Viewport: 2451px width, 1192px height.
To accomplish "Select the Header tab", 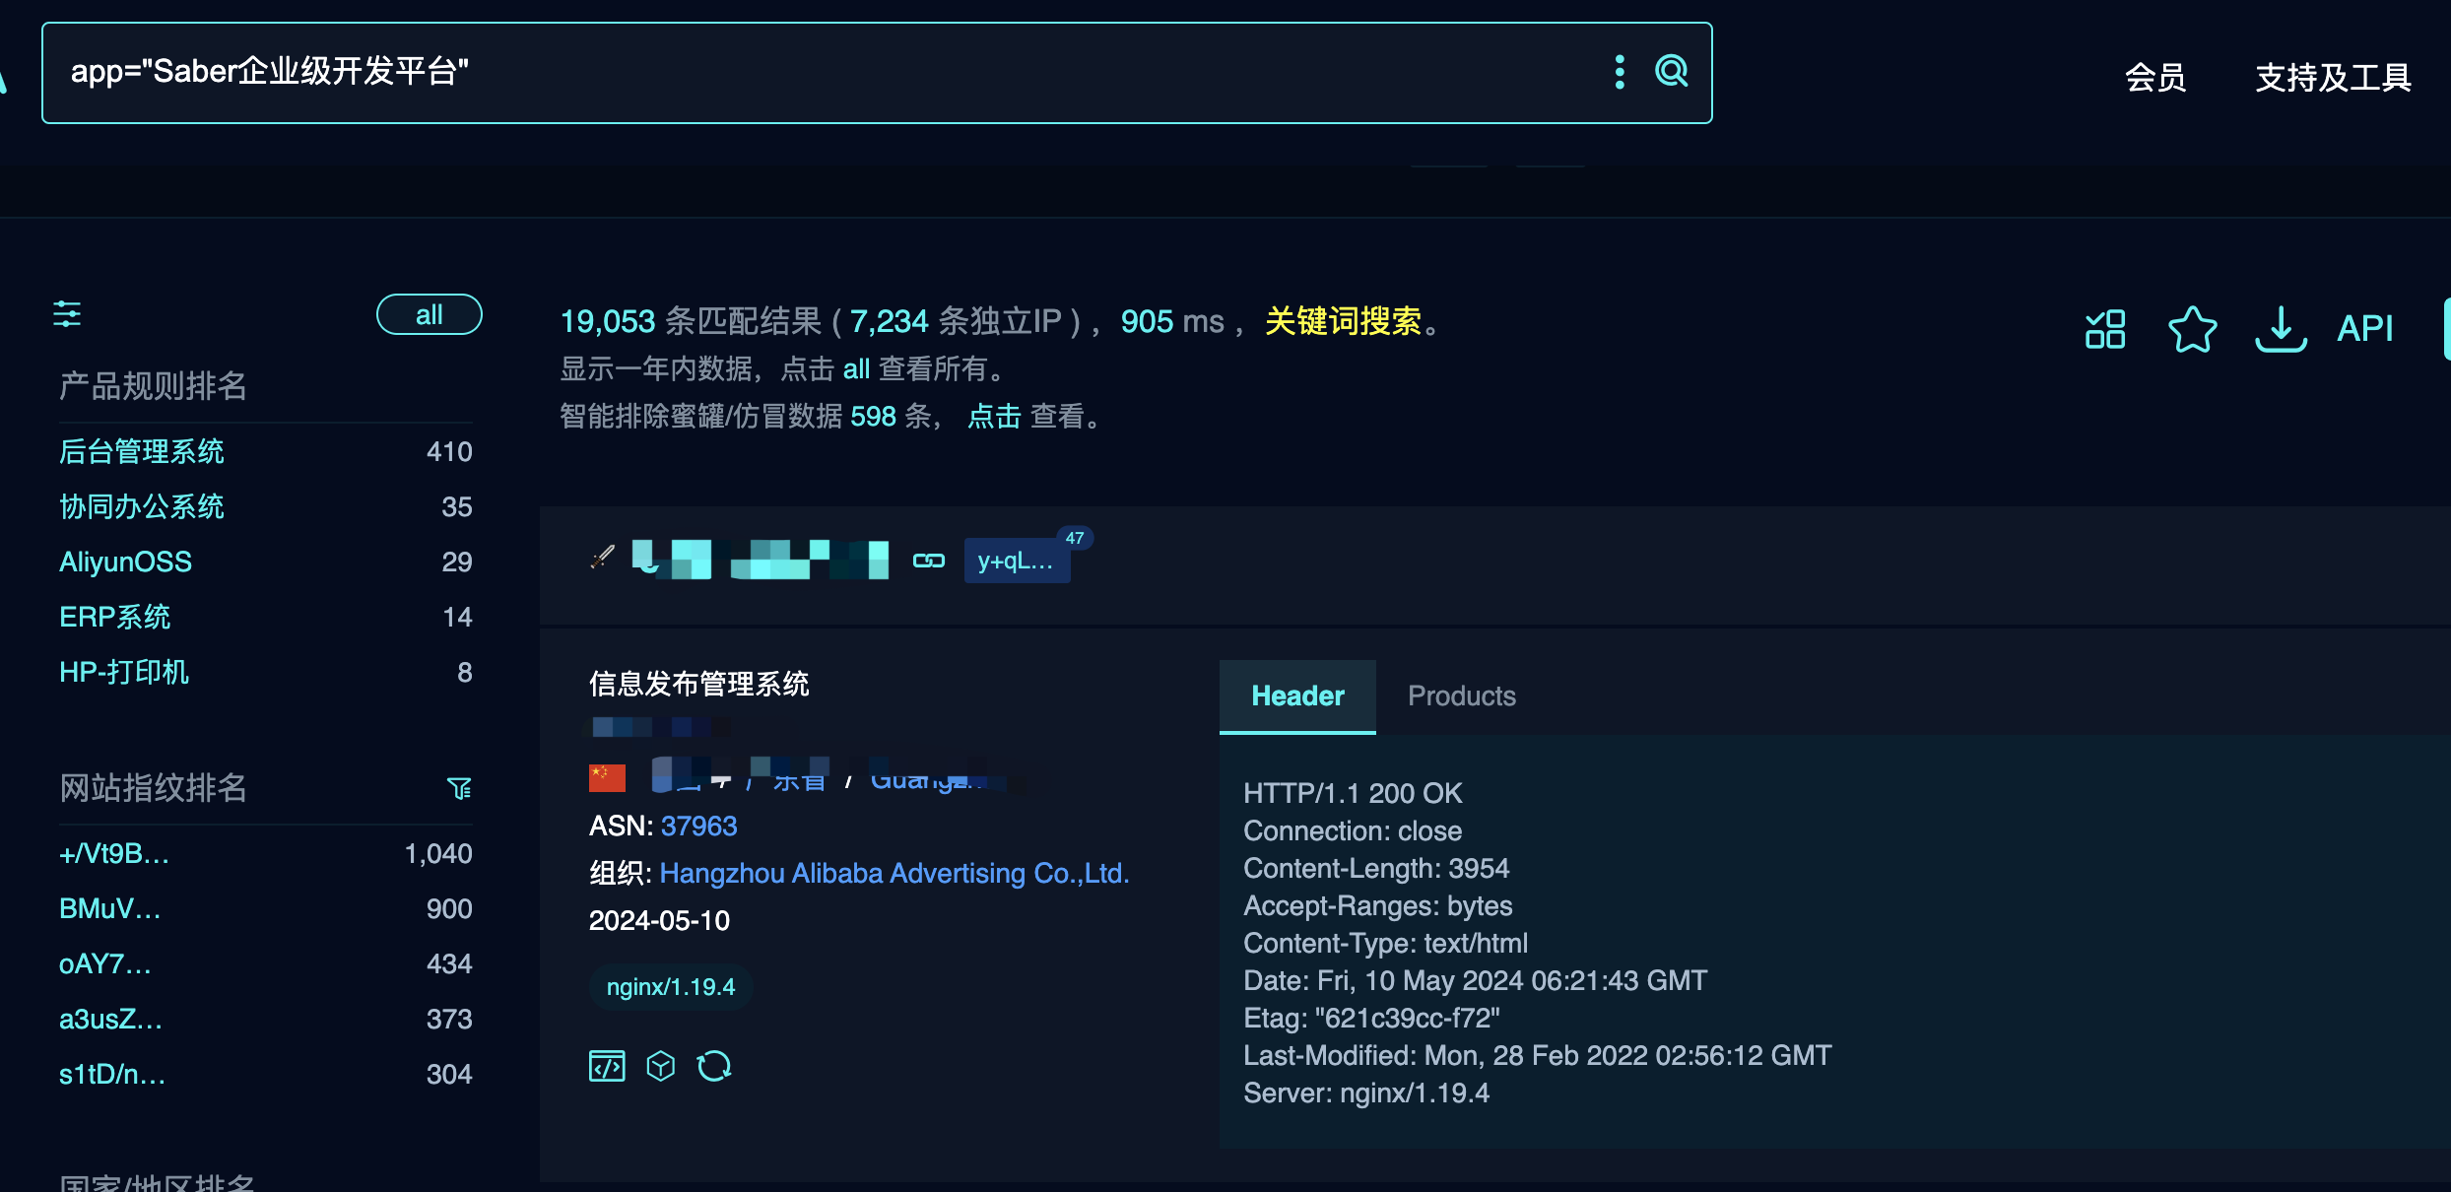I will 1296,696.
